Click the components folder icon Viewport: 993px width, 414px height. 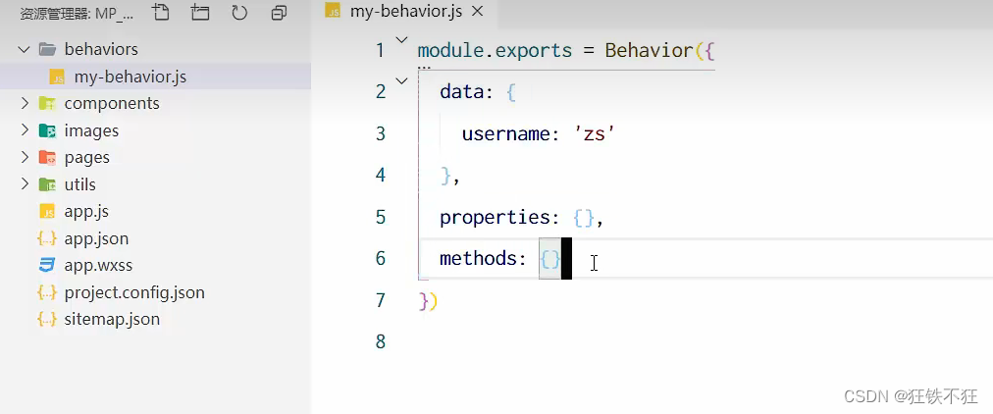pos(47,103)
